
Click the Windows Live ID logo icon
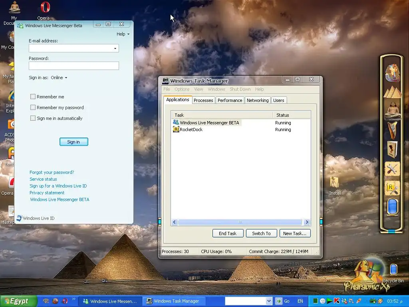19,218
